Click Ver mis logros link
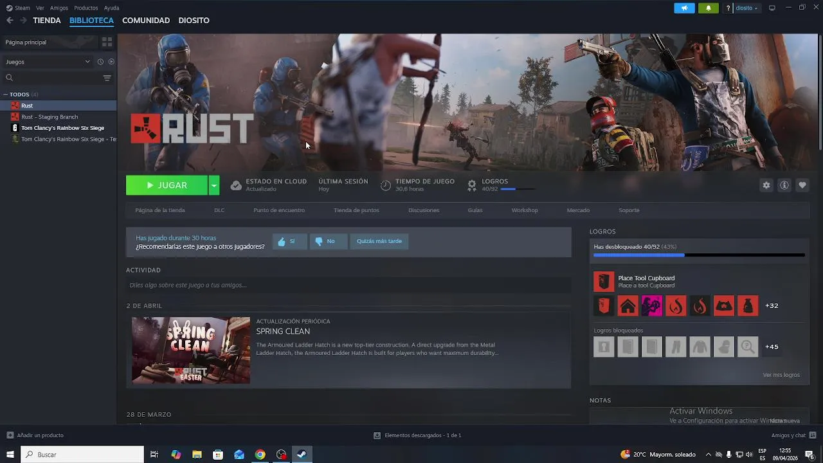 point(781,375)
